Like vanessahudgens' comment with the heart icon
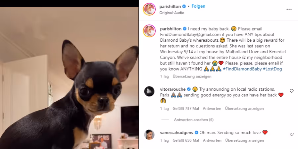The width and height of the screenshot is (298, 149). pyautogui.click(x=291, y=134)
